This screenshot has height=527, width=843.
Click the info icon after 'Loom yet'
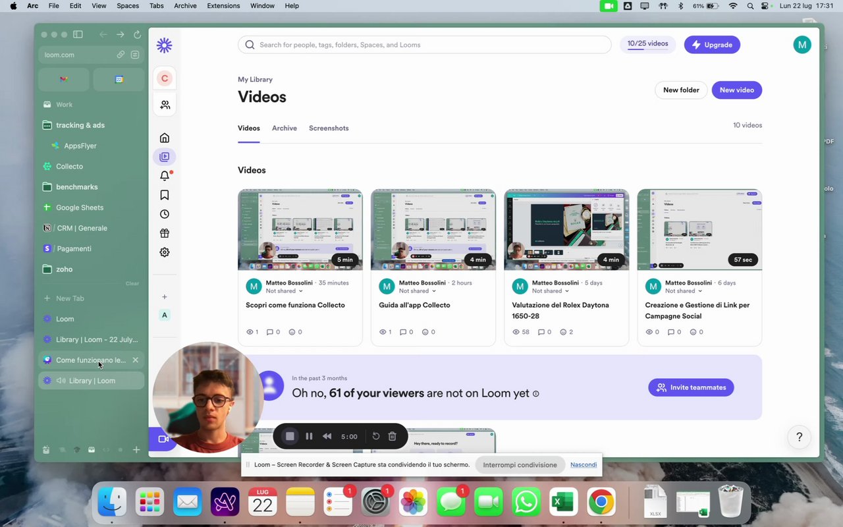tap(535, 394)
